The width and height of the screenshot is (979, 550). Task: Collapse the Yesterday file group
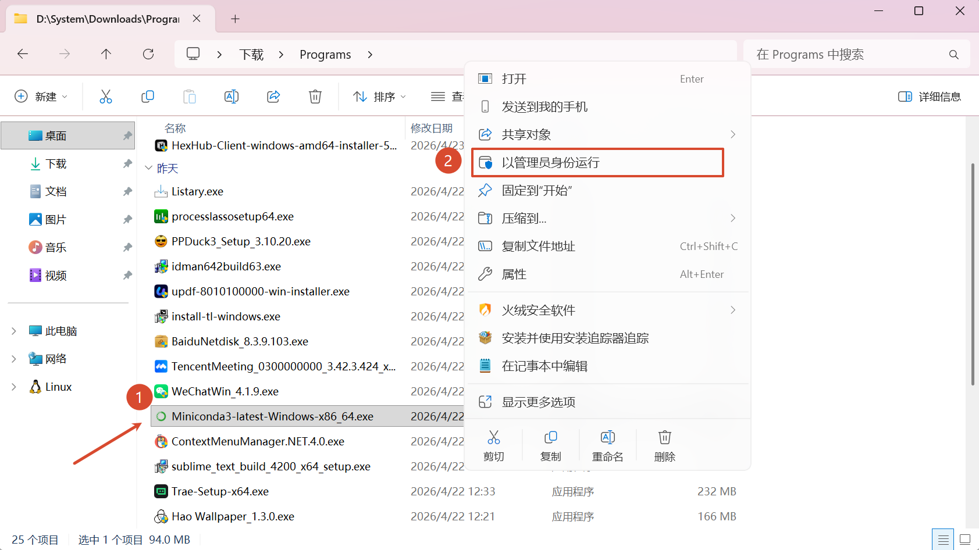point(148,168)
